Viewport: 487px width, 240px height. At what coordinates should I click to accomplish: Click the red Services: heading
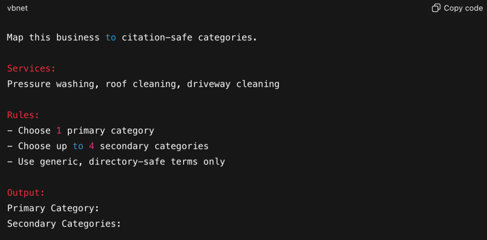31,68
